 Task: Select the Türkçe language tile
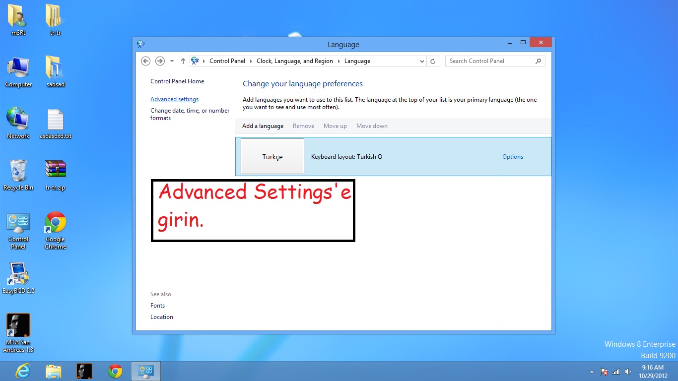[x=272, y=156]
